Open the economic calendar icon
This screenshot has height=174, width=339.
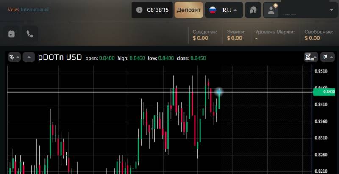click(x=11, y=34)
